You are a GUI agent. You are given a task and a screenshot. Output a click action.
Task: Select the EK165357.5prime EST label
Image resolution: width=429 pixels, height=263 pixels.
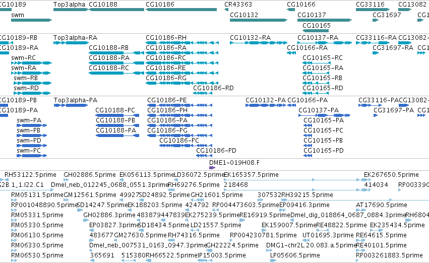point(251,175)
